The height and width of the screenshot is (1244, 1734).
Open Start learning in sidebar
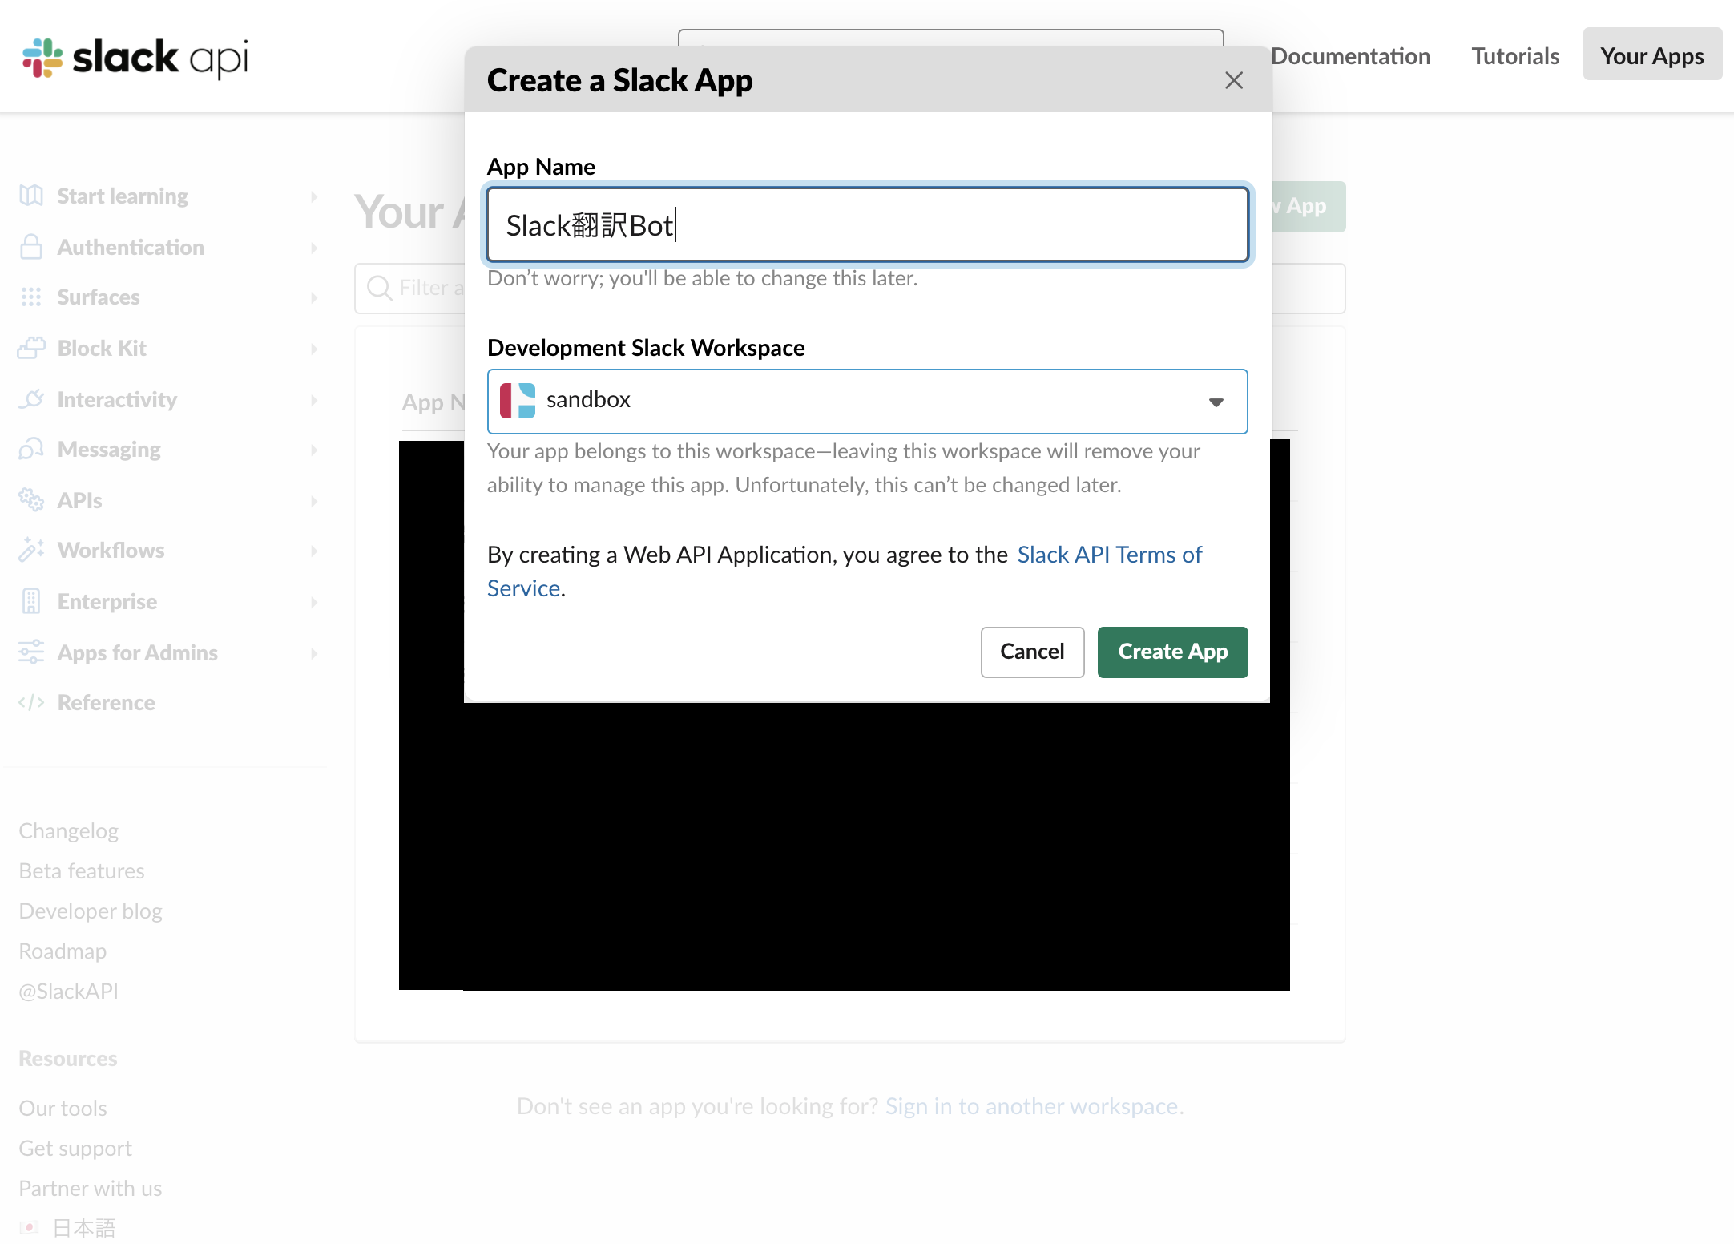tap(123, 196)
